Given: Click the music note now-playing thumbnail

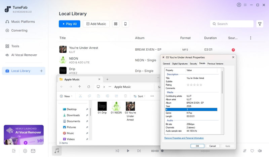Looking at the screenshot, I should point(57,151).
